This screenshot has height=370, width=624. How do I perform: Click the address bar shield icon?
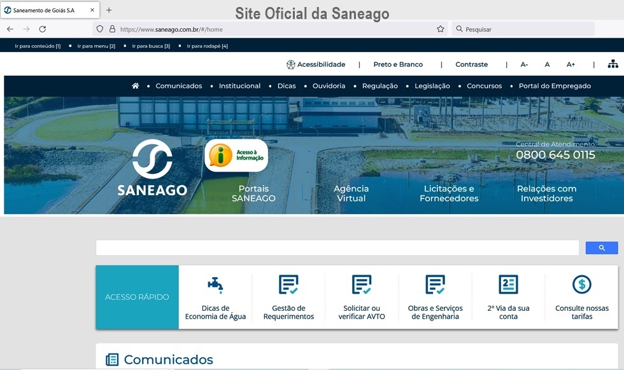pos(100,29)
